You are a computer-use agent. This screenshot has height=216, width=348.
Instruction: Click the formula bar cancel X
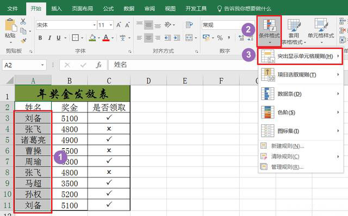(67, 65)
